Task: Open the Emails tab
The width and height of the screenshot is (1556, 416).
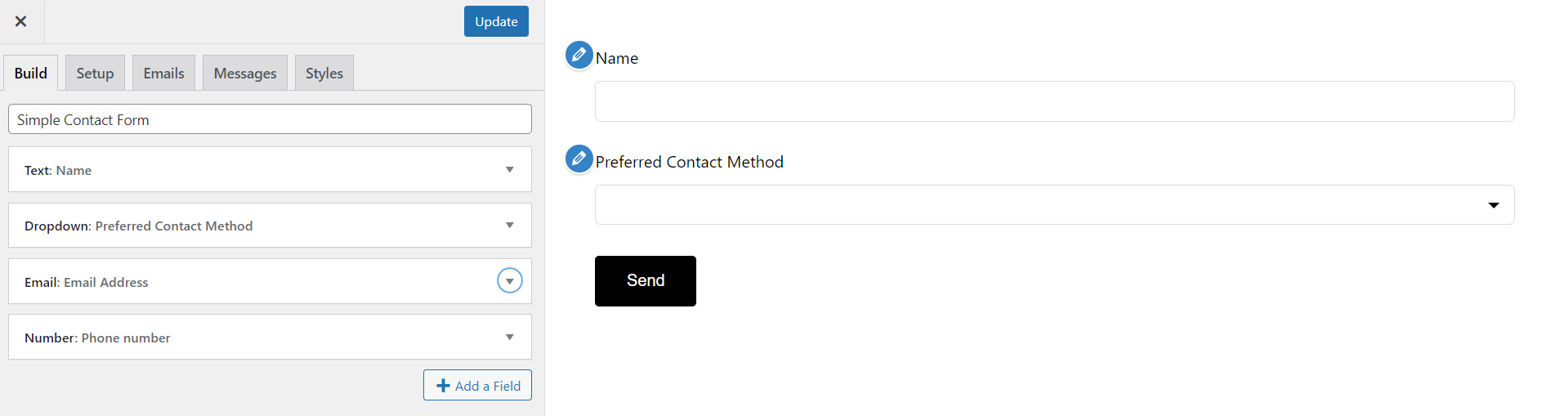Action: click(x=163, y=74)
